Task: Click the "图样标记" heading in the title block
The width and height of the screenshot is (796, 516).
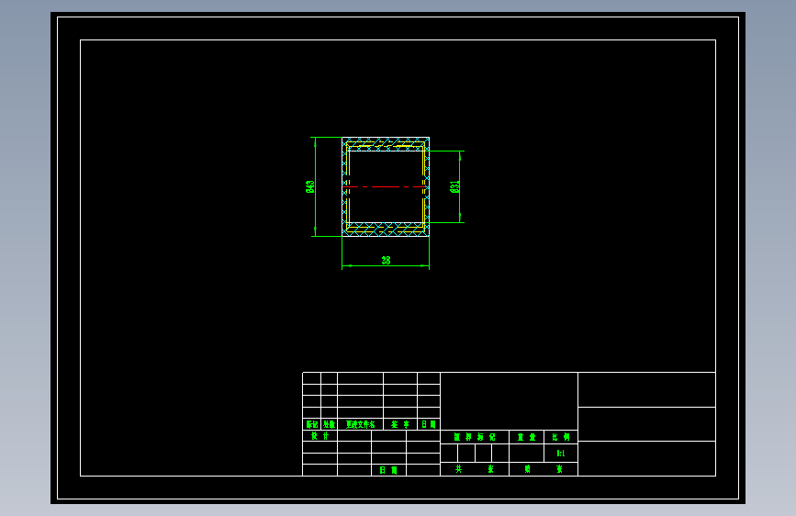Action: [474, 437]
